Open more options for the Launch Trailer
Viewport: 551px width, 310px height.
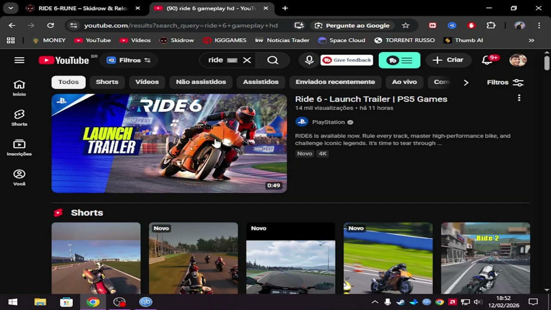coord(519,98)
